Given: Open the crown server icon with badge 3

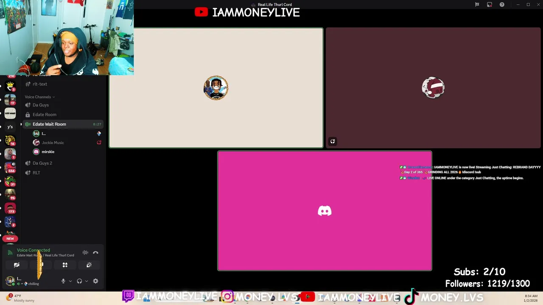Looking at the screenshot, I should point(10,87).
